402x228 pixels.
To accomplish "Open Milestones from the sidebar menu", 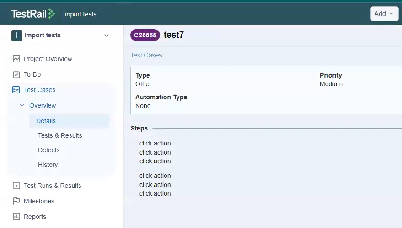I will 39,201.
